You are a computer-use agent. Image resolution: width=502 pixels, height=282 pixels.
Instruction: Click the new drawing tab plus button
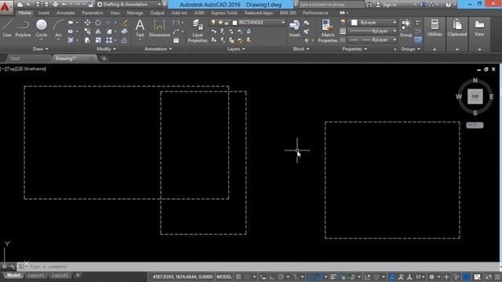pos(104,59)
